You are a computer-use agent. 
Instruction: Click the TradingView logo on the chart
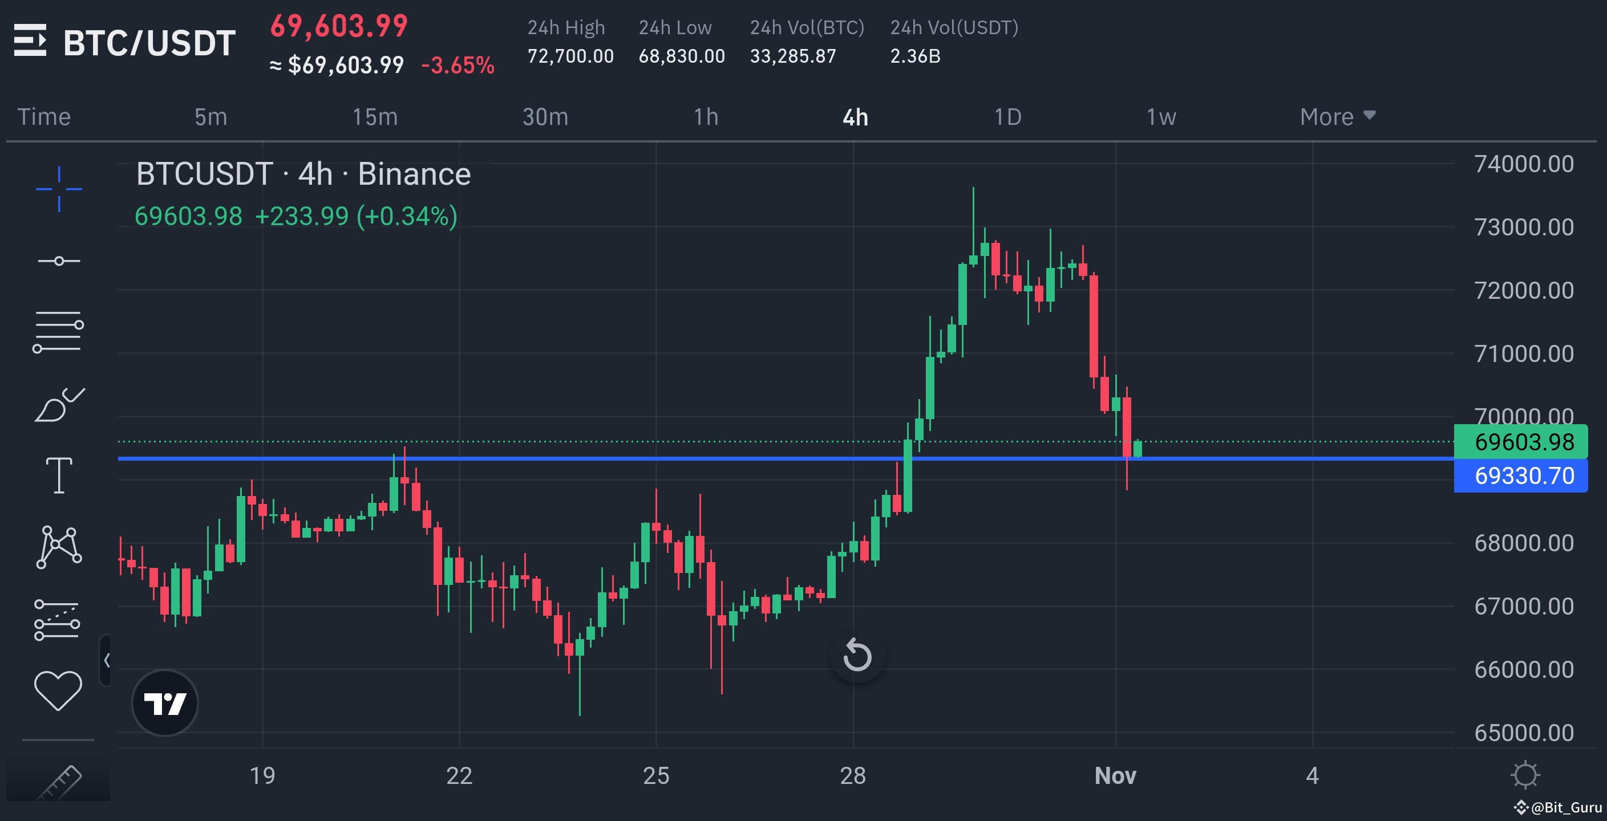165,702
